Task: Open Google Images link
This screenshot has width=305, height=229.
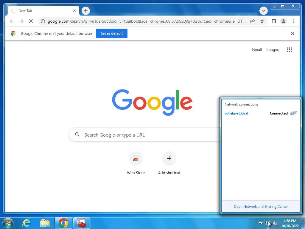Action: point(273,50)
